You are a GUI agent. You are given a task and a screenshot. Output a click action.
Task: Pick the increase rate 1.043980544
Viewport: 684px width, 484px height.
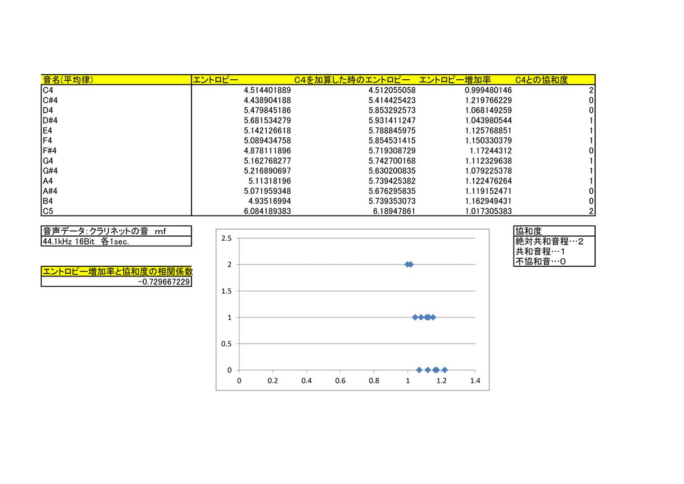(488, 120)
